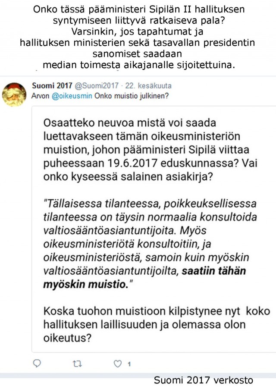Click the reply icon under the tweet
Image resolution: width=276 pixels, height=389 pixels.
pos(36,364)
